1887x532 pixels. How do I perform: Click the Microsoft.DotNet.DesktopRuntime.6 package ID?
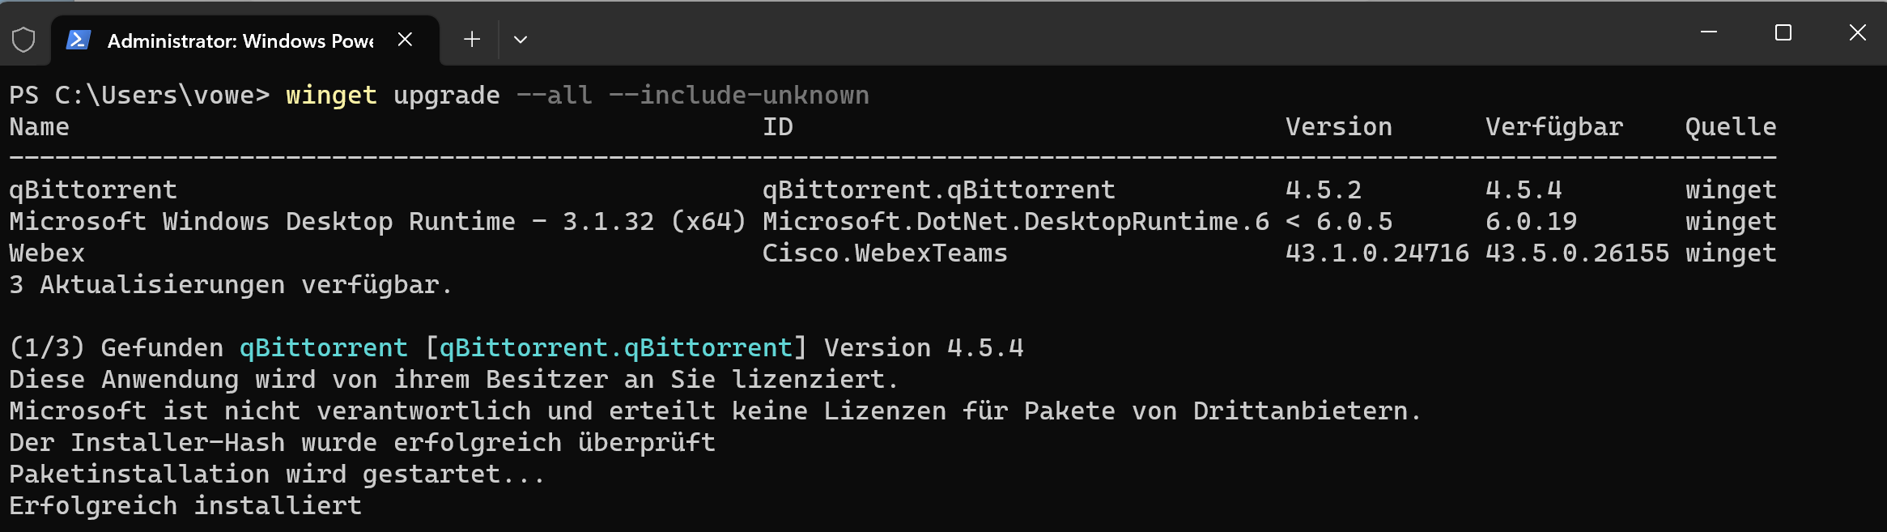click(x=1012, y=220)
